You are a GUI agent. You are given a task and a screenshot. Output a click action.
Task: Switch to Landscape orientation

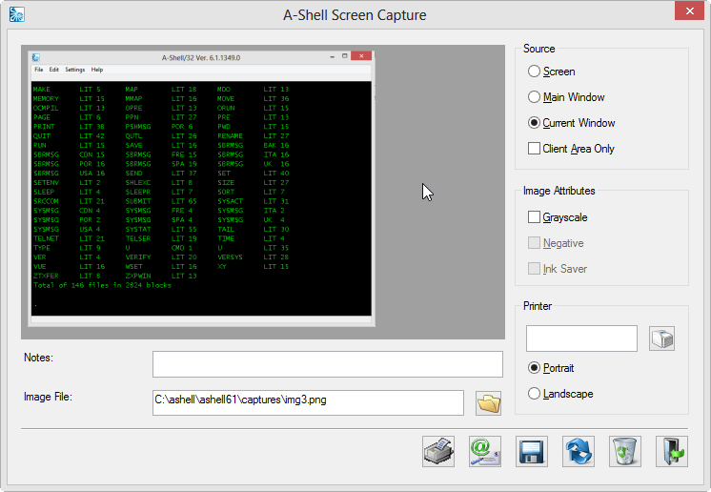click(535, 394)
